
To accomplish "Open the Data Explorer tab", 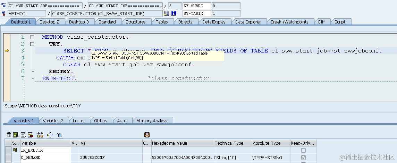I will tap(248, 22).
